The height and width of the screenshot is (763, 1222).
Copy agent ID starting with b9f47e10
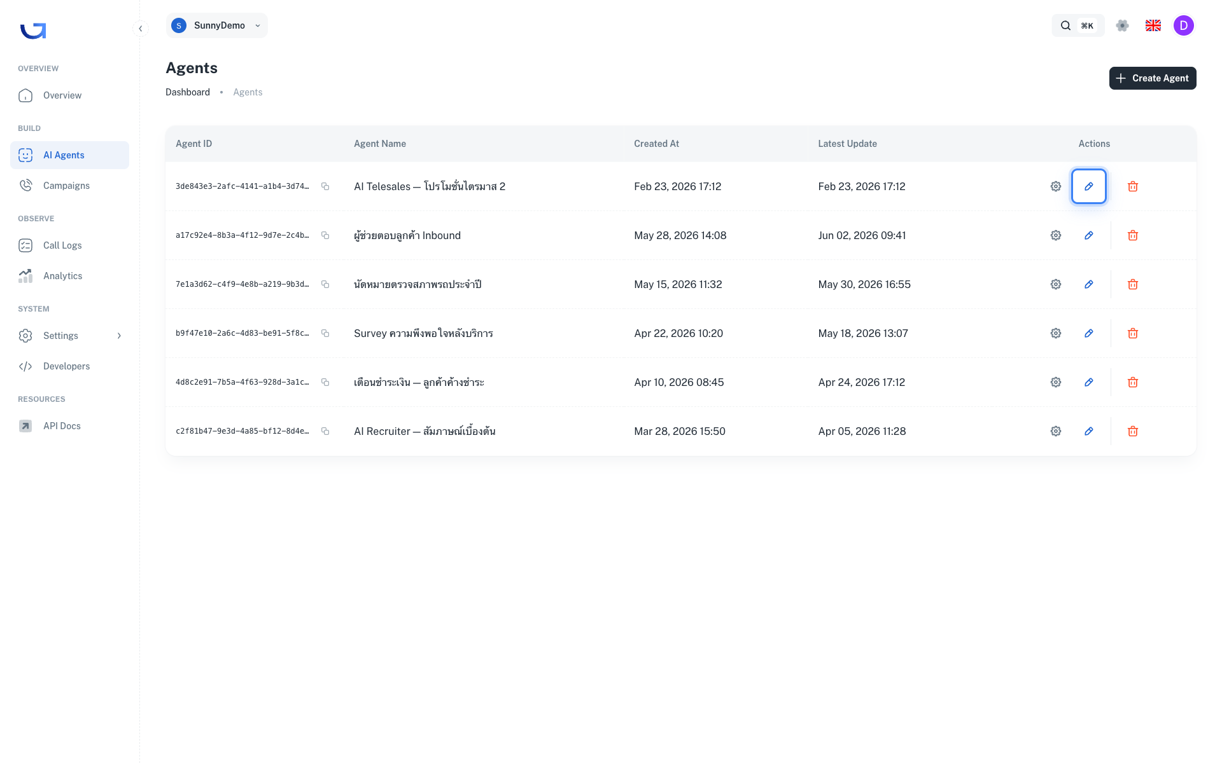pyautogui.click(x=325, y=333)
